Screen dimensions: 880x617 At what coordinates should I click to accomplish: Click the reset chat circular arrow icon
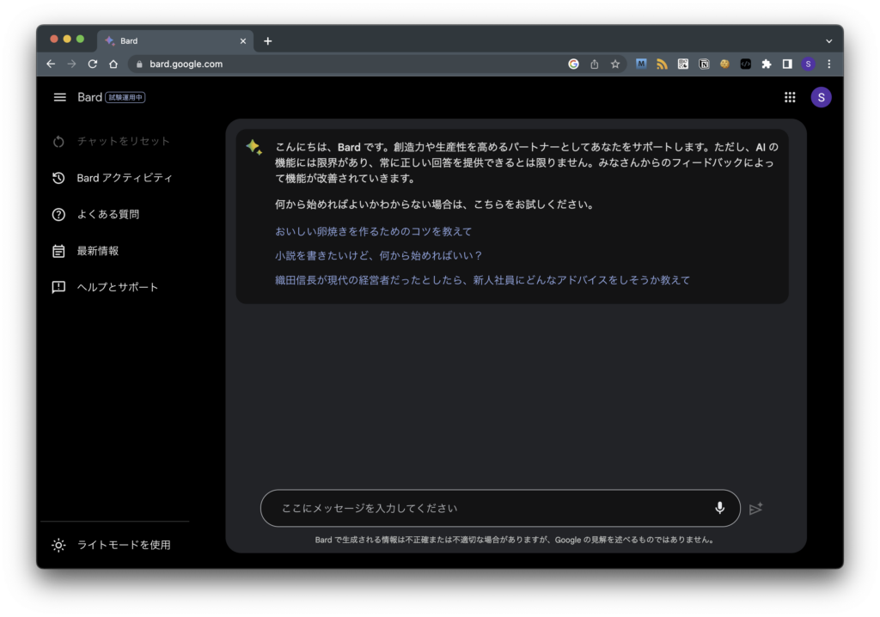59,142
